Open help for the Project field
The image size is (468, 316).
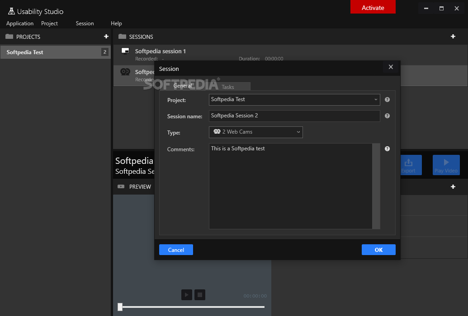coord(387,100)
